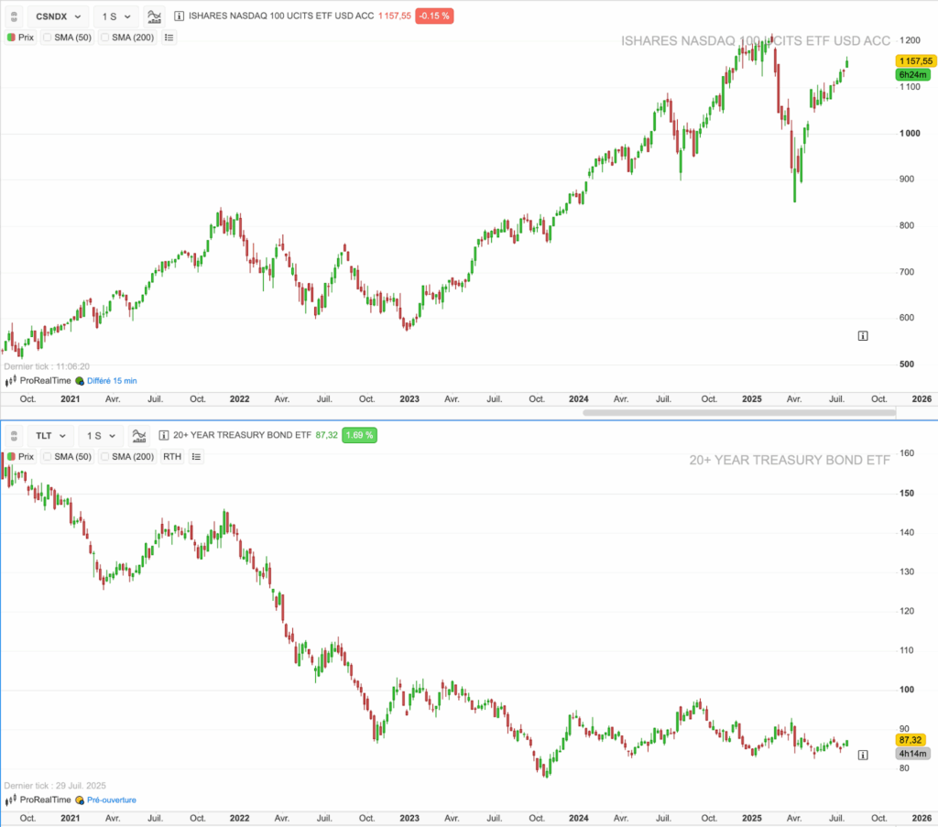Image resolution: width=938 pixels, height=827 pixels.
Task: Click the Prix legend on the TLT chart
Action: pos(27,456)
